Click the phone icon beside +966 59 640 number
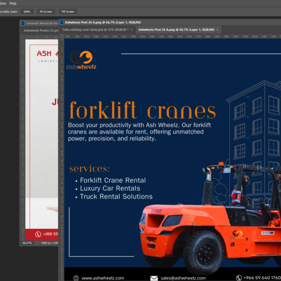The height and width of the screenshot is (281, 281). [x=239, y=278]
